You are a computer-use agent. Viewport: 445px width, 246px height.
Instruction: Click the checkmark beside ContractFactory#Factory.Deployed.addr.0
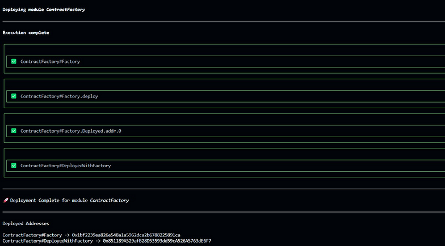pyautogui.click(x=14, y=130)
